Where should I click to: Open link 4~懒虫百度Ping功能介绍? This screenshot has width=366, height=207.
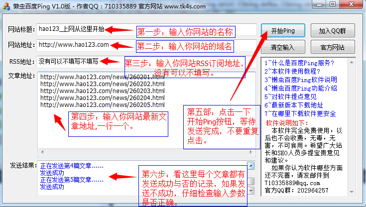click(301, 88)
